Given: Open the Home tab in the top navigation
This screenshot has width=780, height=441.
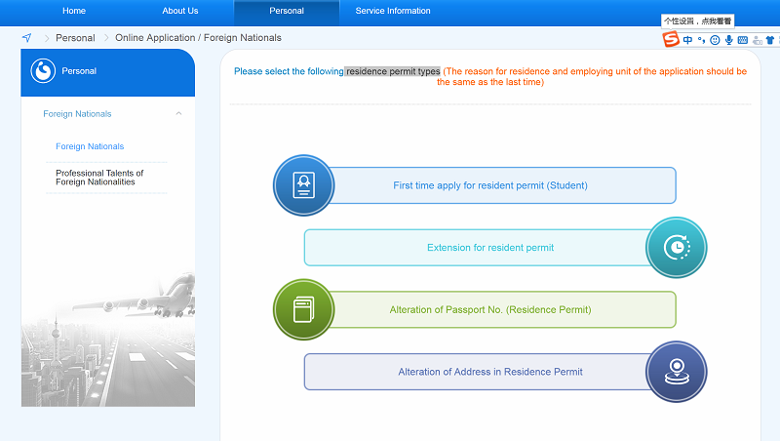Looking at the screenshot, I should tap(74, 11).
